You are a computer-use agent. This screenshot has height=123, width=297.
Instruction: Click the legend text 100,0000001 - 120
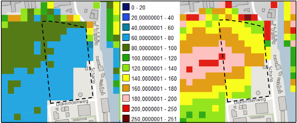point(154,58)
